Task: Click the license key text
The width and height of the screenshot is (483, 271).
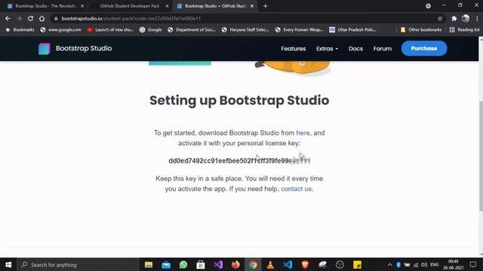Action: pyautogui.click(x=239, y=160)
